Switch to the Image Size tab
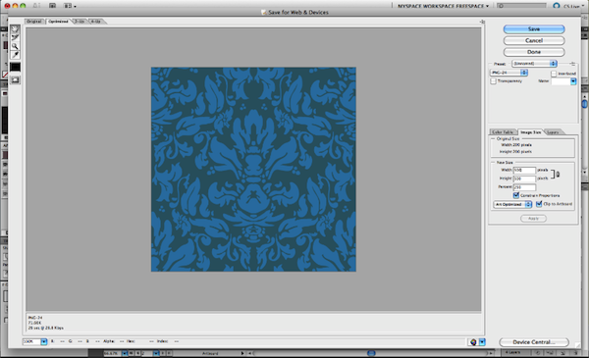 coord(531,132)
